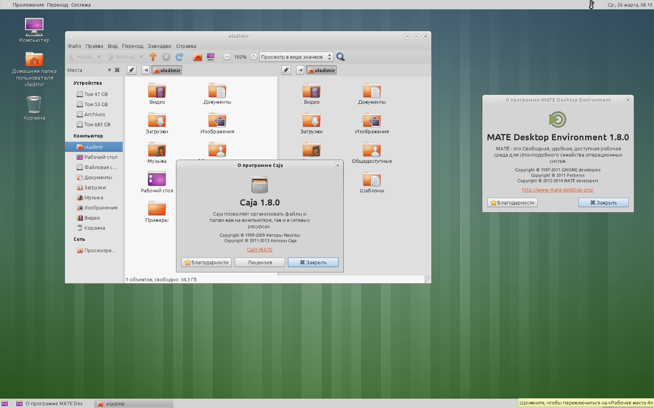Click clock Ср., 26 марта, 08:10
Screen dimensions: 654x408
[629, 5]
